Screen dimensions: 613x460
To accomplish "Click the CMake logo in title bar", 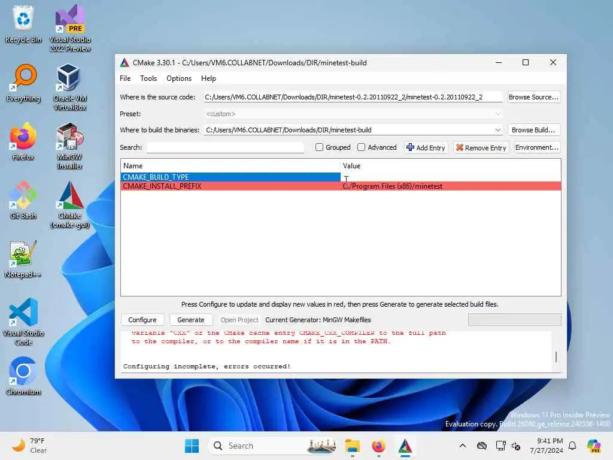I will coord(125,62).
